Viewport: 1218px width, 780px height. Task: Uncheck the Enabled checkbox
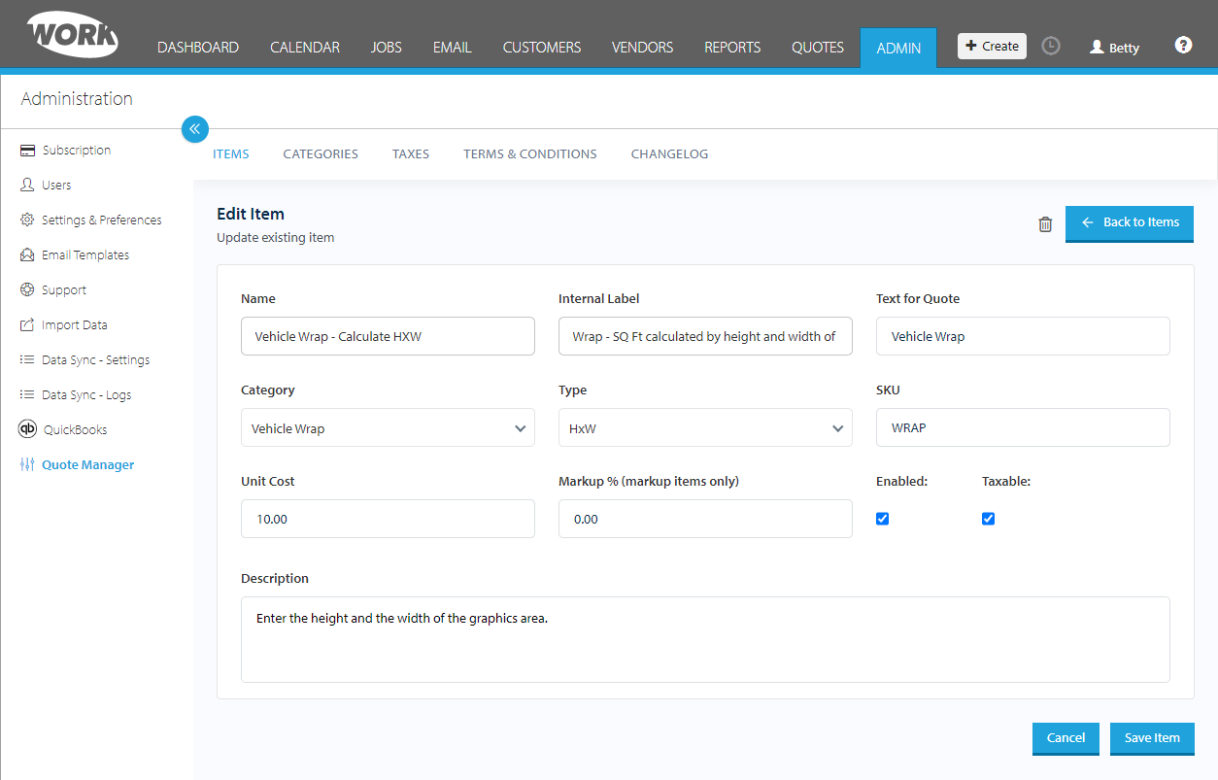click(x=882, y=519)
